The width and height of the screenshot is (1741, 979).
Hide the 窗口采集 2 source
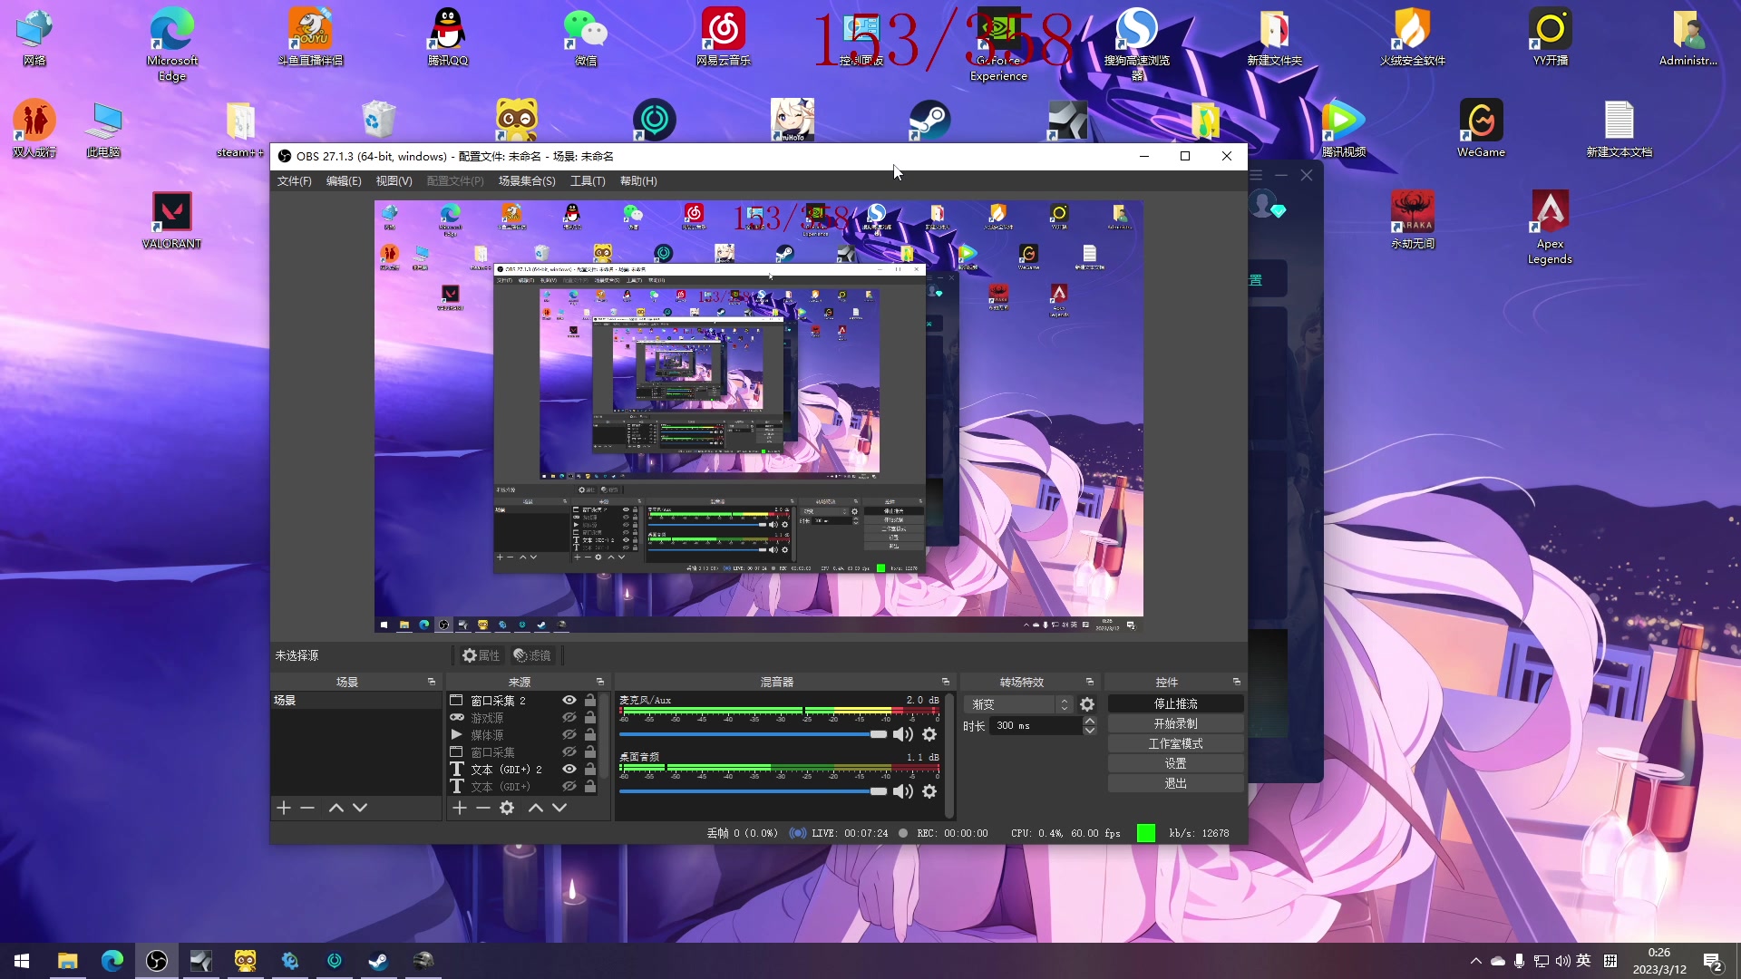coord(569,700)
